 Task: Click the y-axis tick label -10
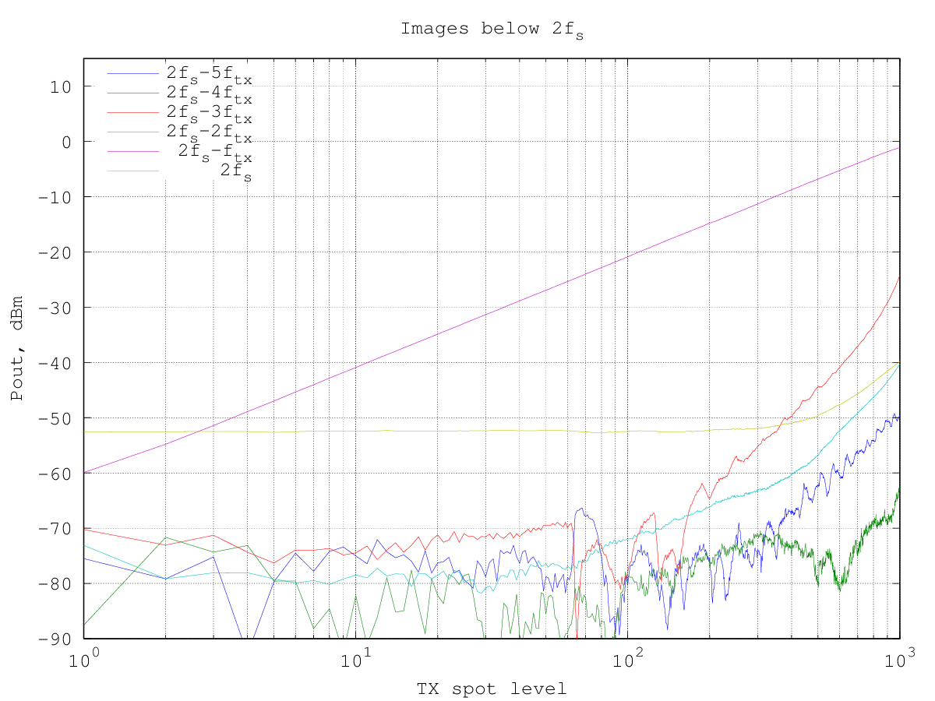[x=56, y=197]
